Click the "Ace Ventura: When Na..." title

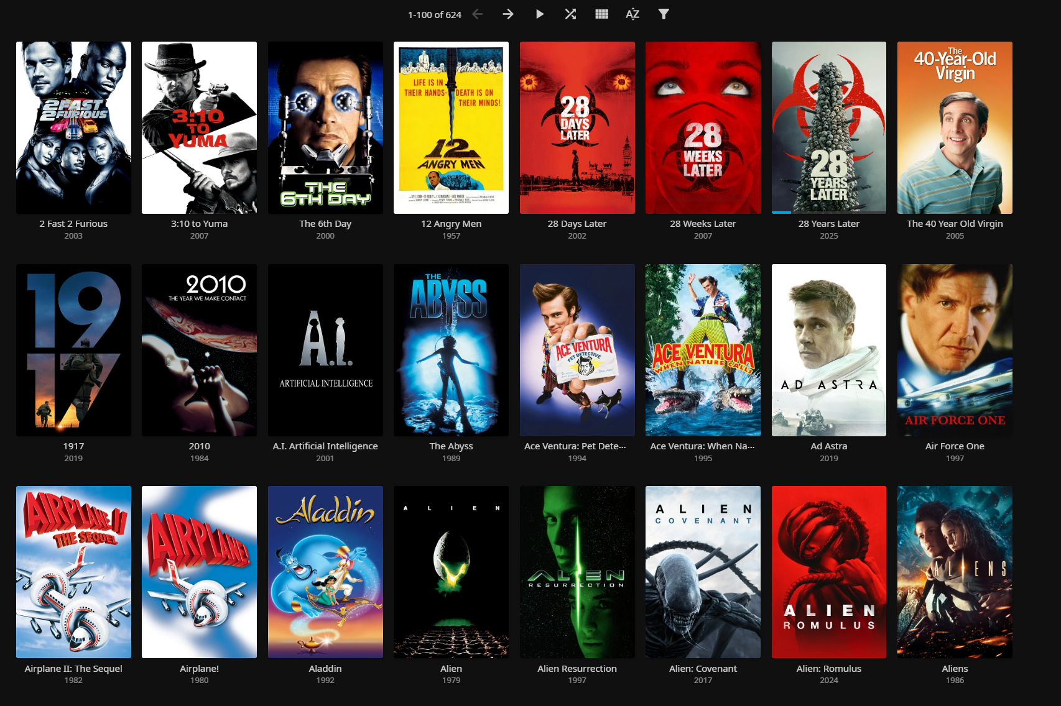point(702,446)
